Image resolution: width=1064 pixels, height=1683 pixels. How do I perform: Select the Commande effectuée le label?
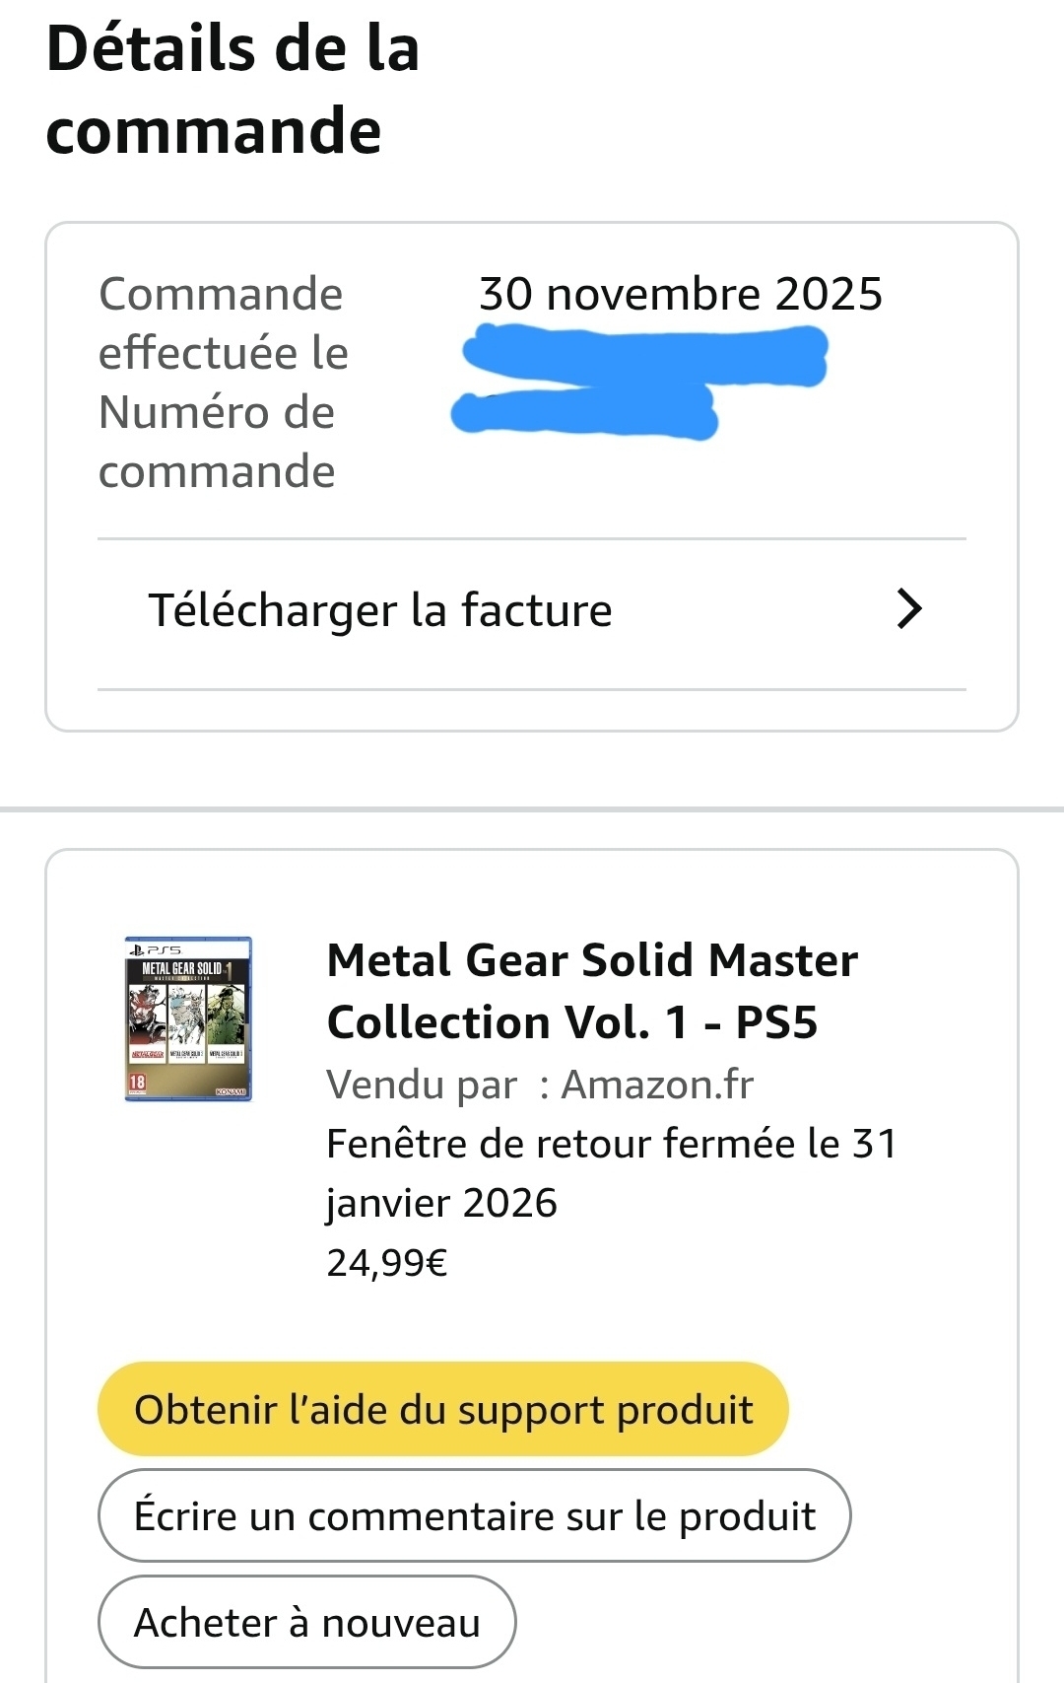tap(223, 323)
